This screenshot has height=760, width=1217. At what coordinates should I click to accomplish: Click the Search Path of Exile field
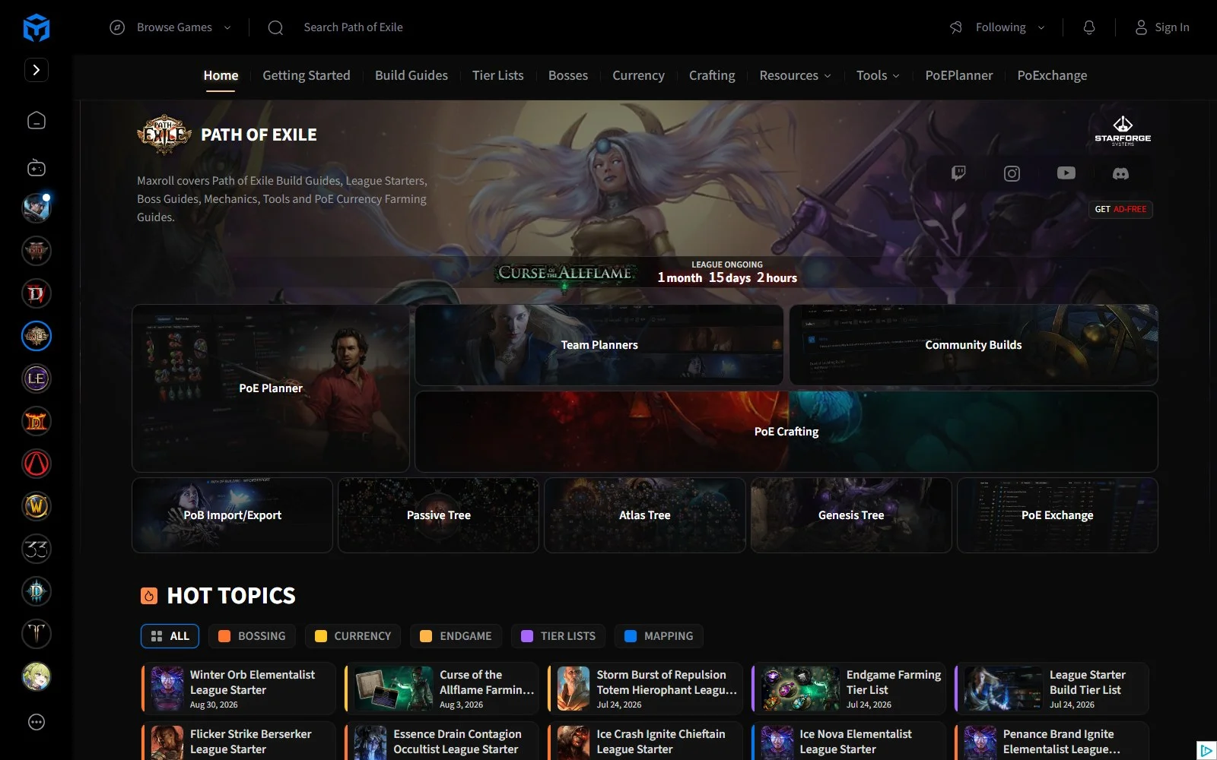coord(353,27)
